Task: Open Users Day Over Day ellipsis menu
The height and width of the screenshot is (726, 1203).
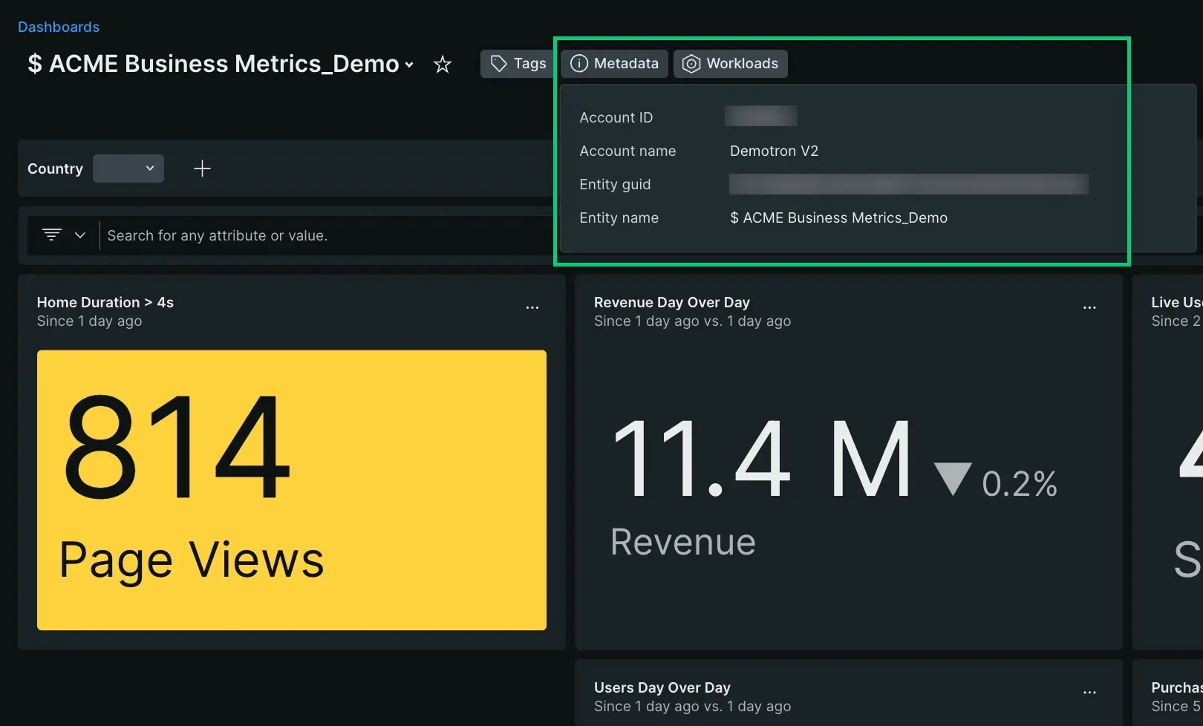Action: point(1089,693)
